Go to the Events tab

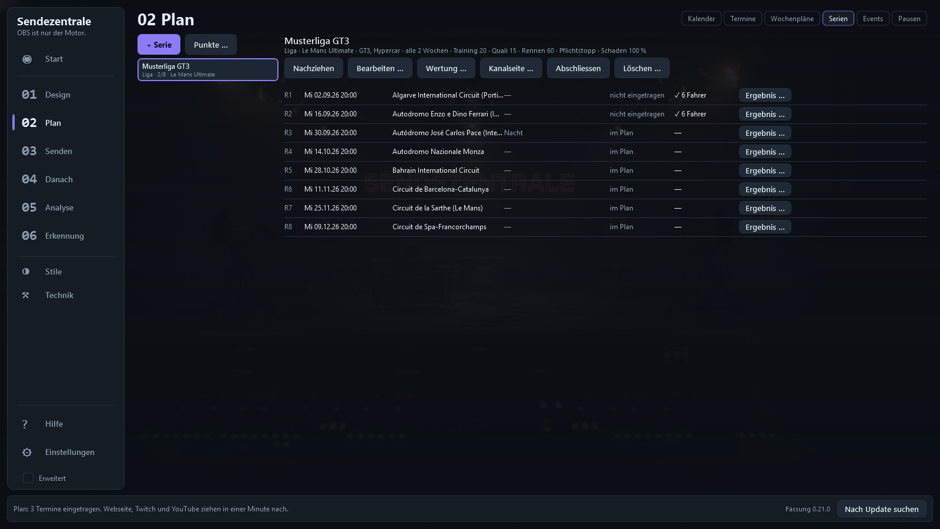pyautogui.click(x=873, y=19)
